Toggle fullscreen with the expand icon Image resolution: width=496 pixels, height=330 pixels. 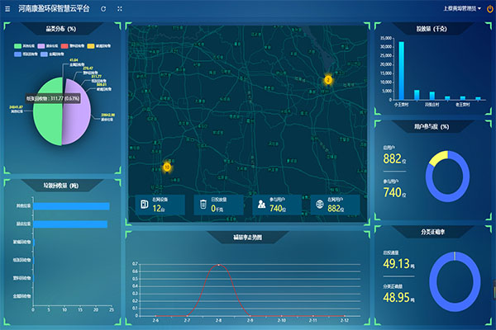pyautogui.click(x=120, y=7)
